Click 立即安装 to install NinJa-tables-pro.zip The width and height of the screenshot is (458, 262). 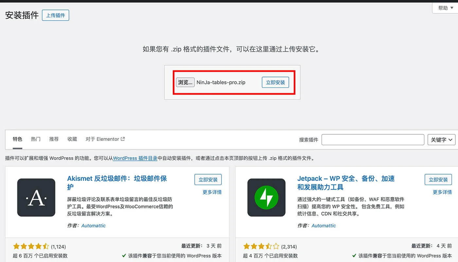coord(275,82)
